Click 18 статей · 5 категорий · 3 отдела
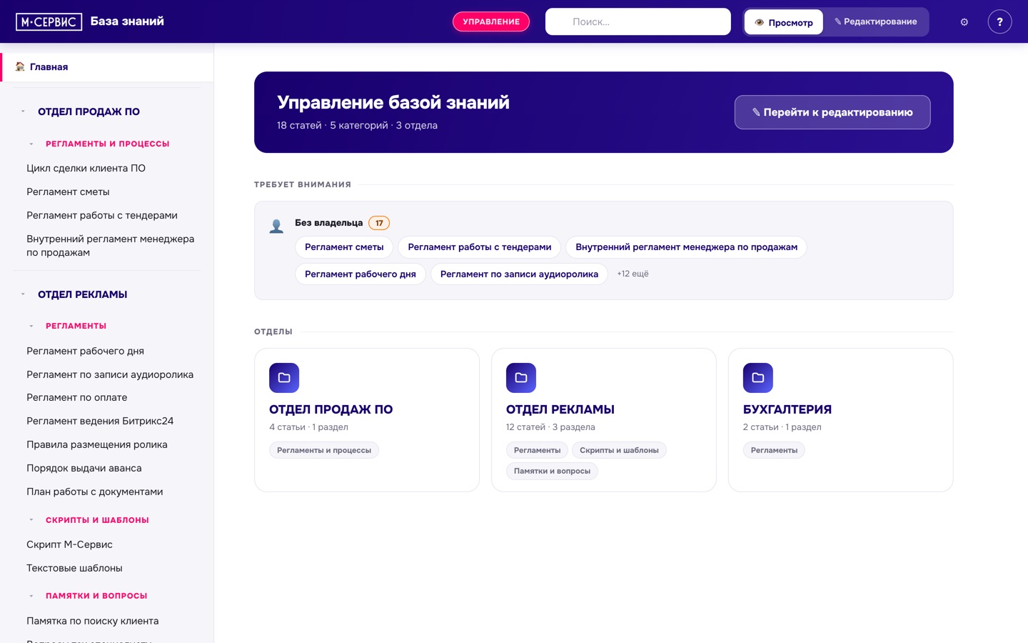The width and height of the screenshot is (1028, 643). 357,126
